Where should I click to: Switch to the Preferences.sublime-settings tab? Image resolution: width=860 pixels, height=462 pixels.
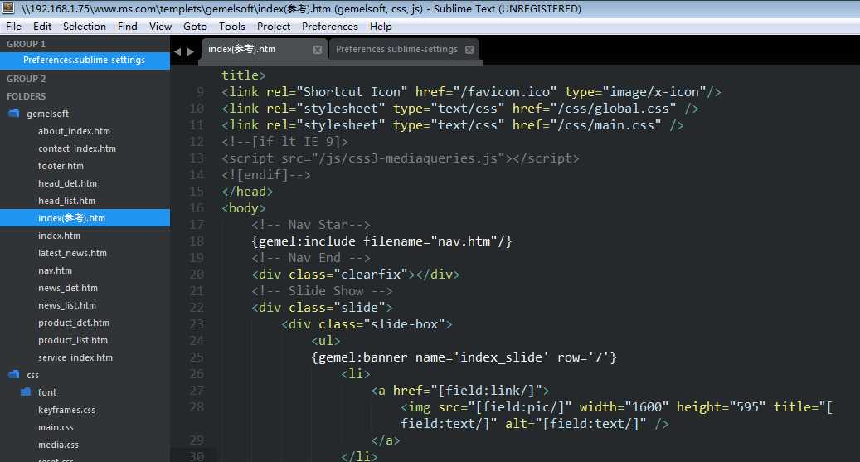(x=404, y=50)
